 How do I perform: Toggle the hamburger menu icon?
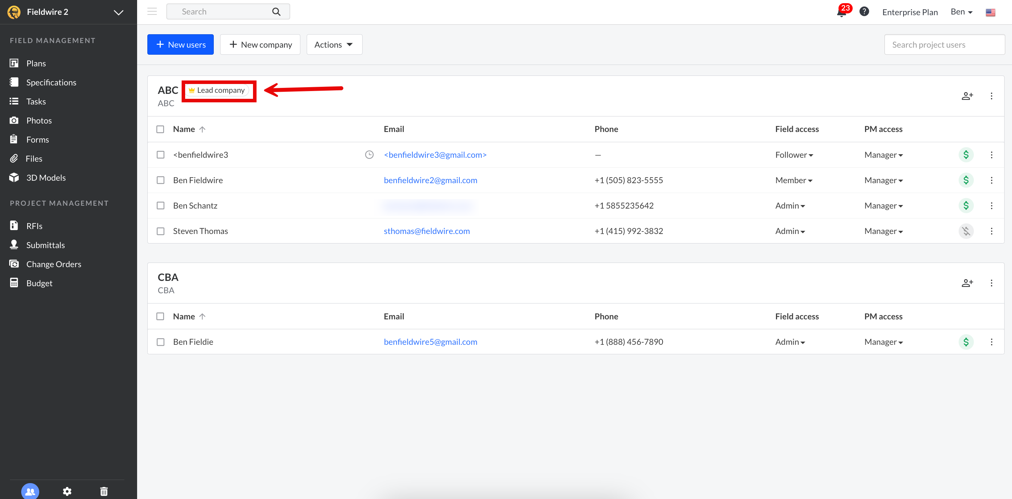tap(152, 11)
